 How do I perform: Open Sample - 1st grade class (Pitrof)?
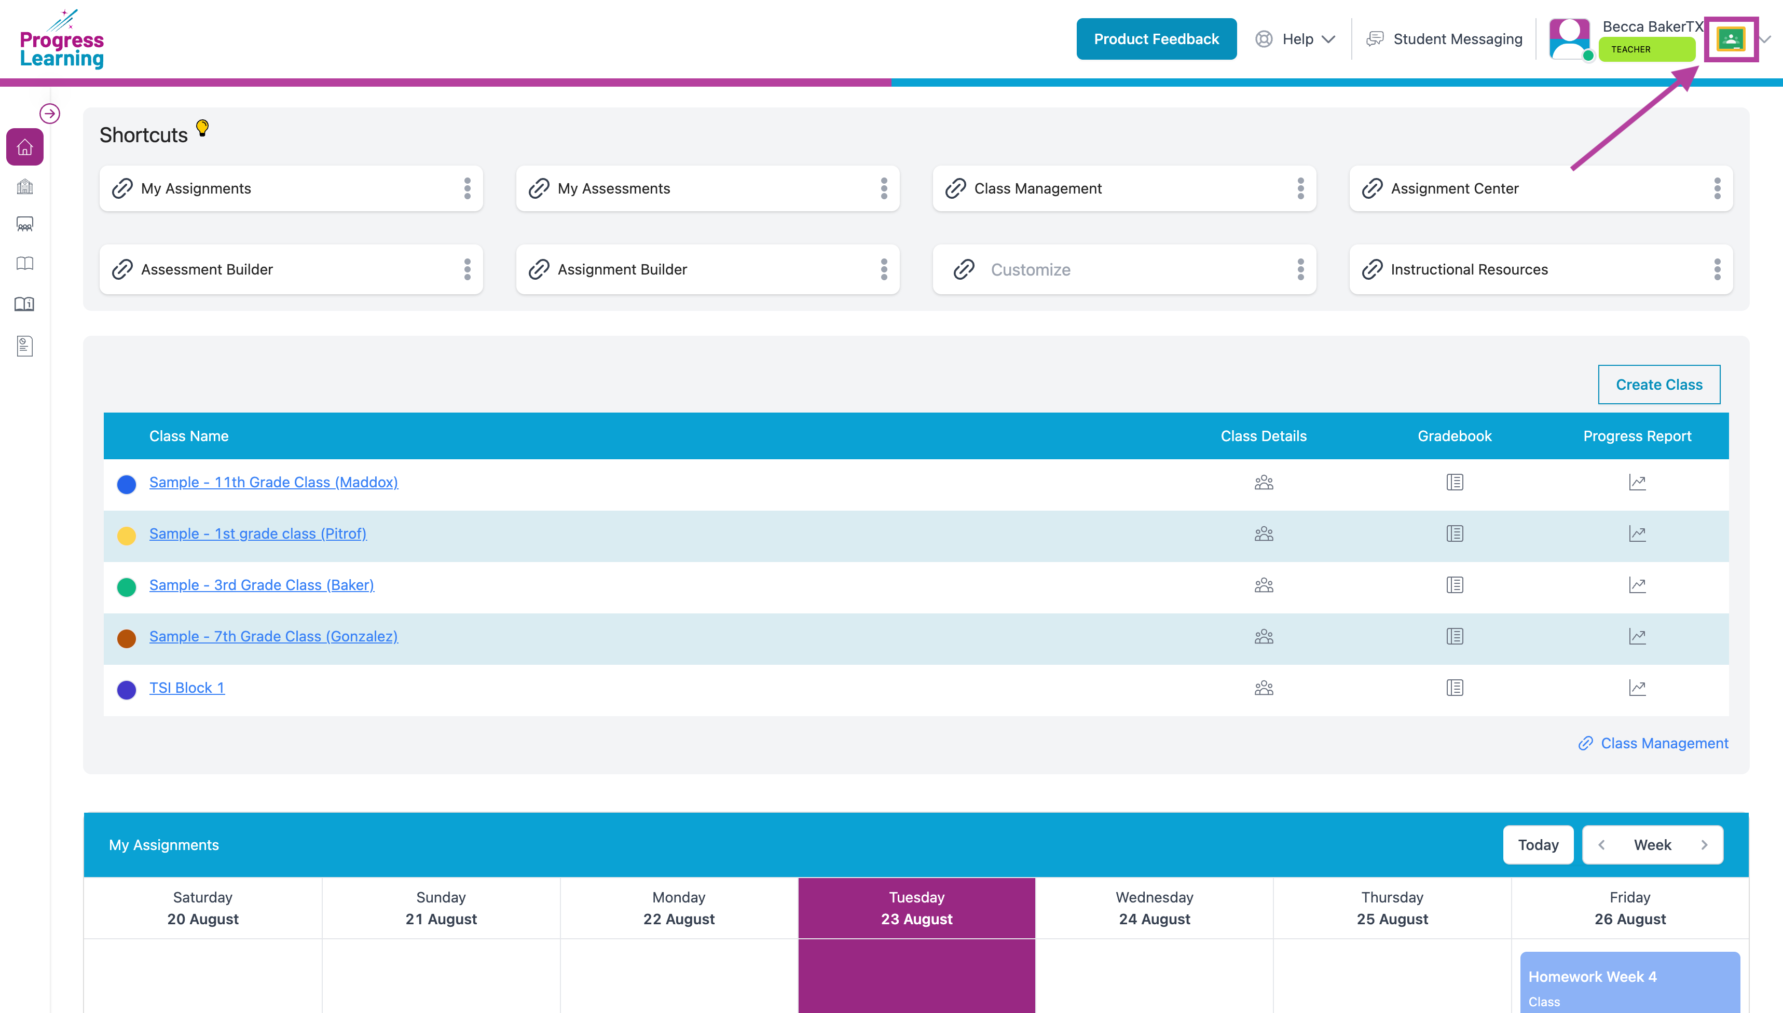(x=257, y=533)
